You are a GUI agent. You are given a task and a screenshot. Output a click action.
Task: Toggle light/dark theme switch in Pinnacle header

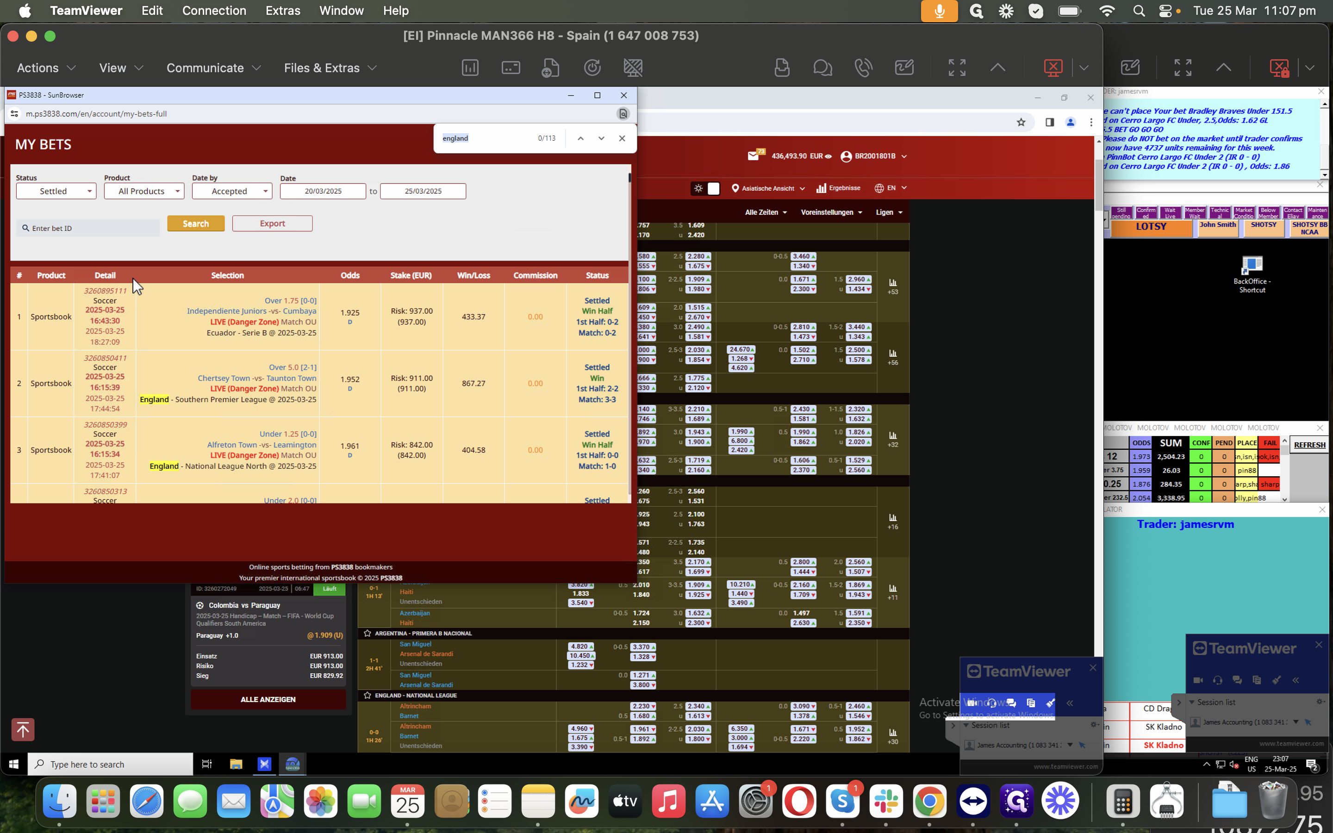coord(705,188)
